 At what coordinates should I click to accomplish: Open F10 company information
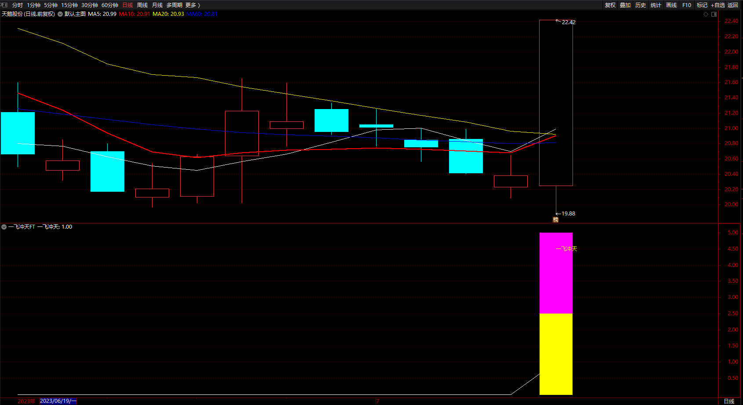point(687,5)
